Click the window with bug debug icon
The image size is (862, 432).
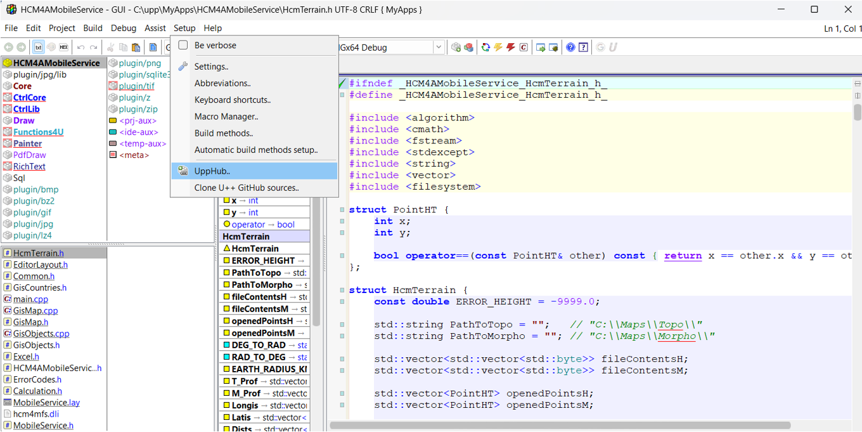(x=553, y=48)
